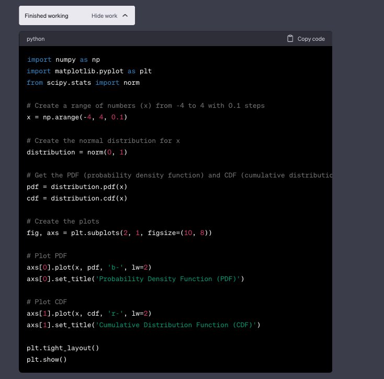Click the Finished working label
Screen dimensions: 384x379
pos(47,16)
